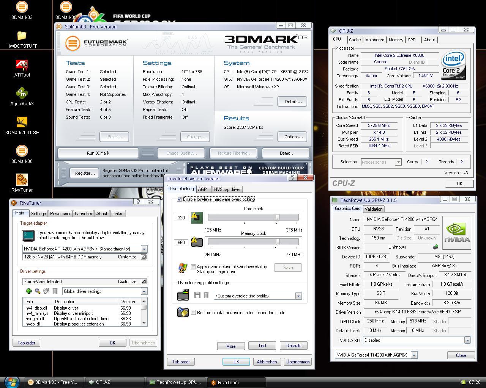
Task: Click the NVIDIA logo in GPU-Z
Action: (457, 233)
